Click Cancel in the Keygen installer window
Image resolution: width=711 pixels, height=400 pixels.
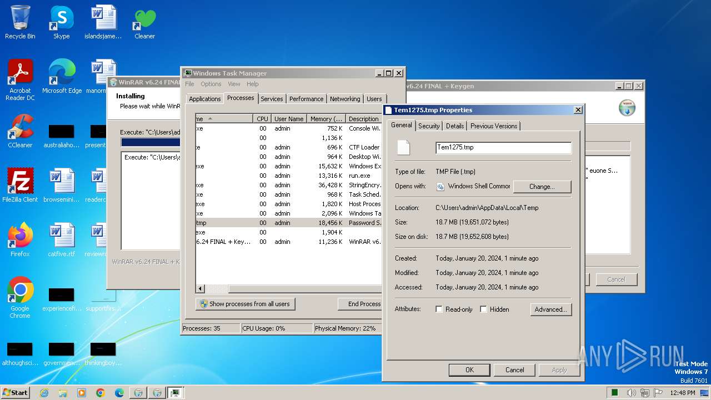(616, 279)
